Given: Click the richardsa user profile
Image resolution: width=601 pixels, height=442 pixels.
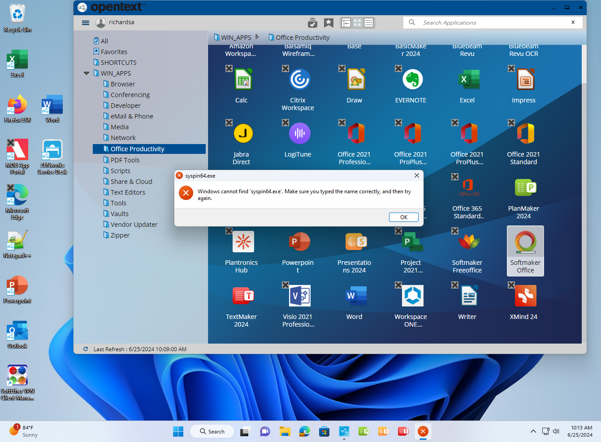Looking at the screenshot, I should (x=115, y=22).
